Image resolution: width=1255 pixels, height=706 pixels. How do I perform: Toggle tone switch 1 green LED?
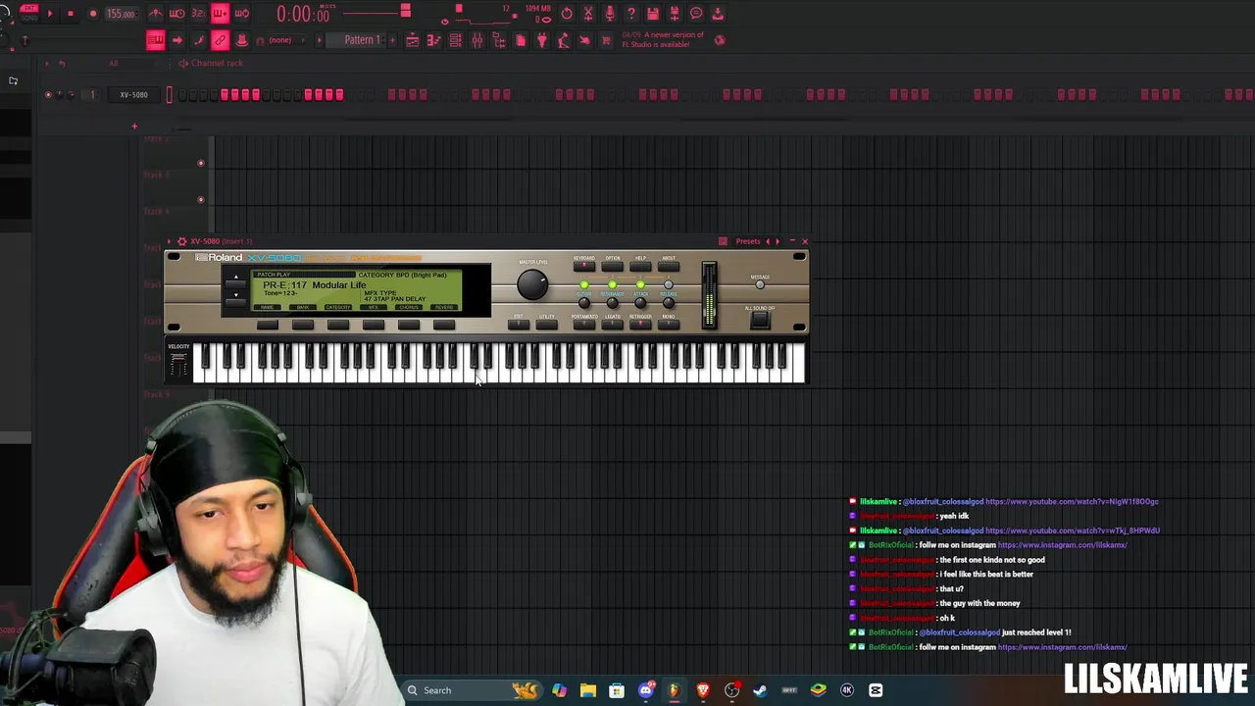coord(583,284)
